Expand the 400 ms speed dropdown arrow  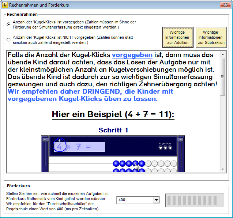[157, 200]
